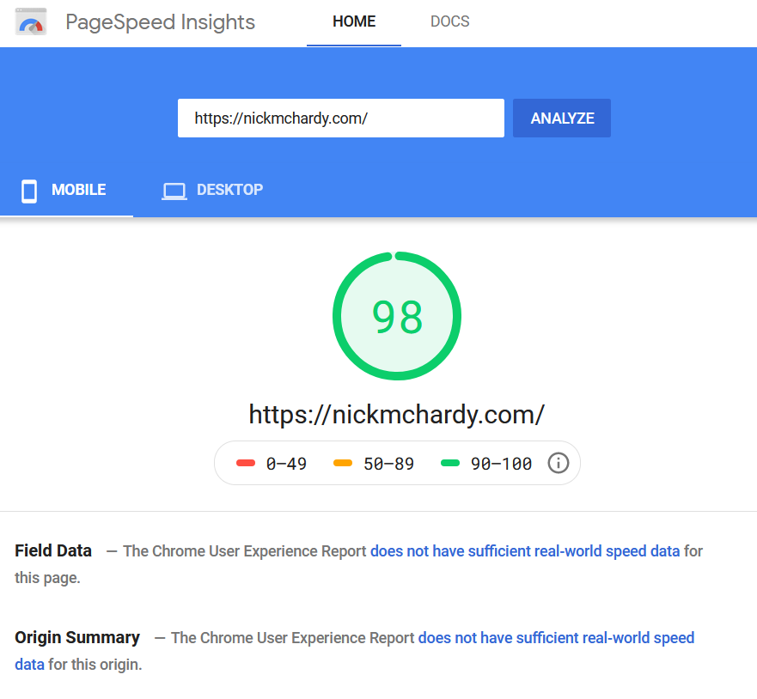This screenshot has width=757, height=699.
Task: Open the DOCS tab
Action: pyautogui.click(x=450, y=21)
